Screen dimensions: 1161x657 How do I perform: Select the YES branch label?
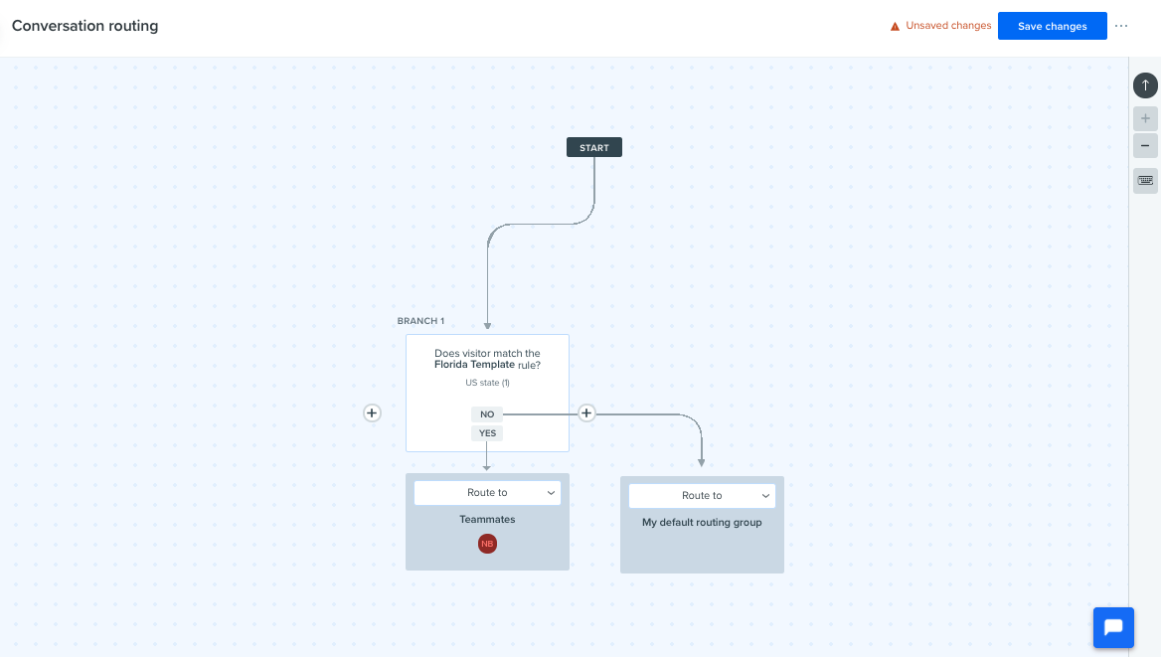pos(487,433)
